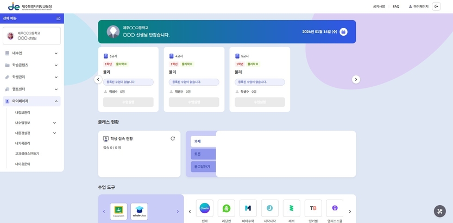The image size is (453, 223).
Task: Click the logout icon in top bar
Action: [436, 7]
